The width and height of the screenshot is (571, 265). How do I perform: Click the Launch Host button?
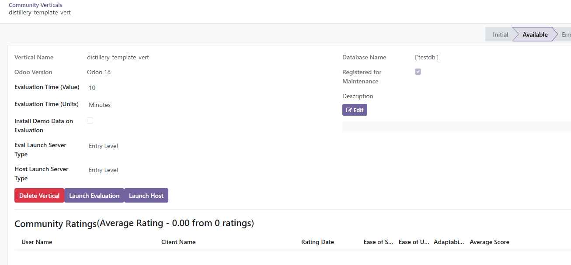pos(146,196)
